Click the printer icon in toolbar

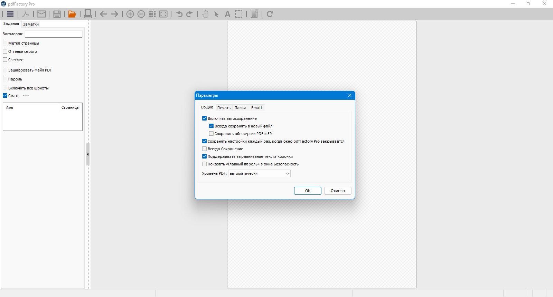click(88, 14)
